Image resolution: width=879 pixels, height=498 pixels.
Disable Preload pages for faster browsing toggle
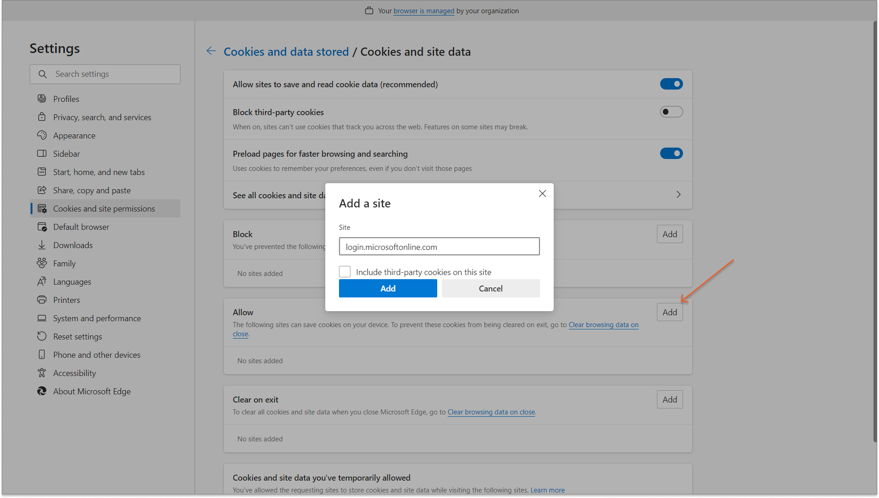[x=671, y=154]
